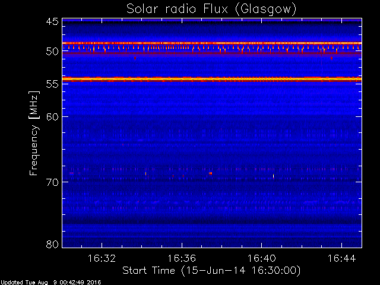Viewport: 380px width, 285px height.
Task: Click the 16:44 time tick label
Action: pos(342,258)
